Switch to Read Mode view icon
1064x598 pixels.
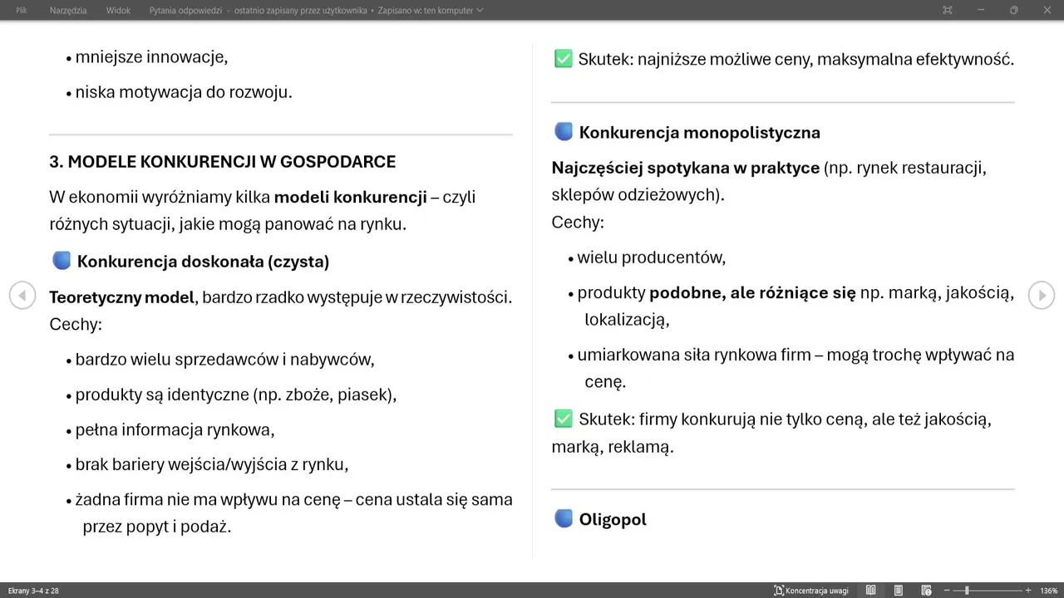[870, 591]
